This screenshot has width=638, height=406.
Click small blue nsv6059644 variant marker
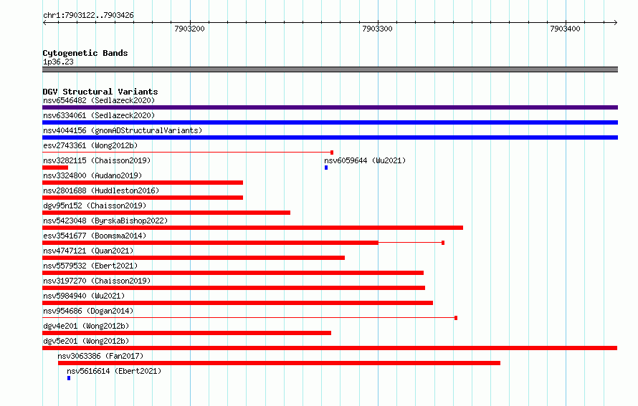click(x=326, y=168)
